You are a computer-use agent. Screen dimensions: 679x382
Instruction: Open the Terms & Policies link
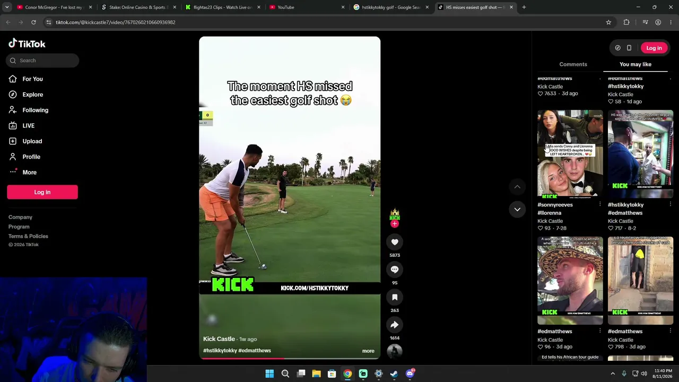click(28, 236)
